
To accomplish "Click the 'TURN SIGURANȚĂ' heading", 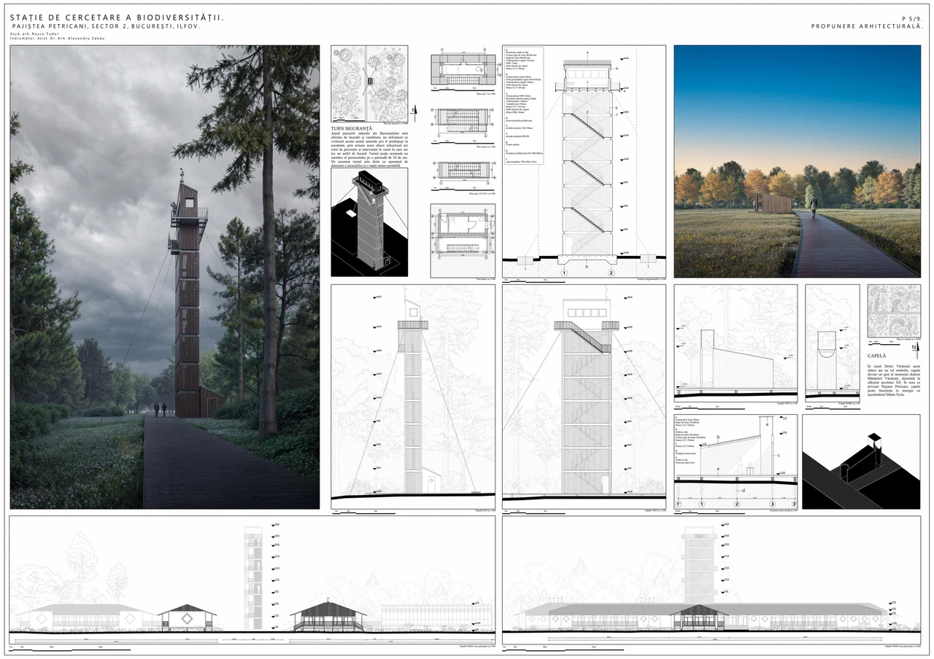I will (x=352, y=128).
